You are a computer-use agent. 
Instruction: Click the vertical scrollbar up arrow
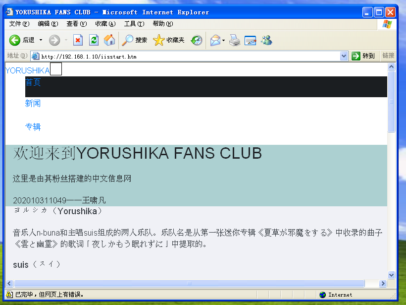pyautogui.click(x=391, y=67)
